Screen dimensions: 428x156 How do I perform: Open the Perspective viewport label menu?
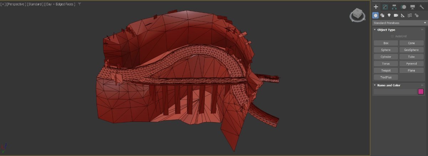coord(17,4)
